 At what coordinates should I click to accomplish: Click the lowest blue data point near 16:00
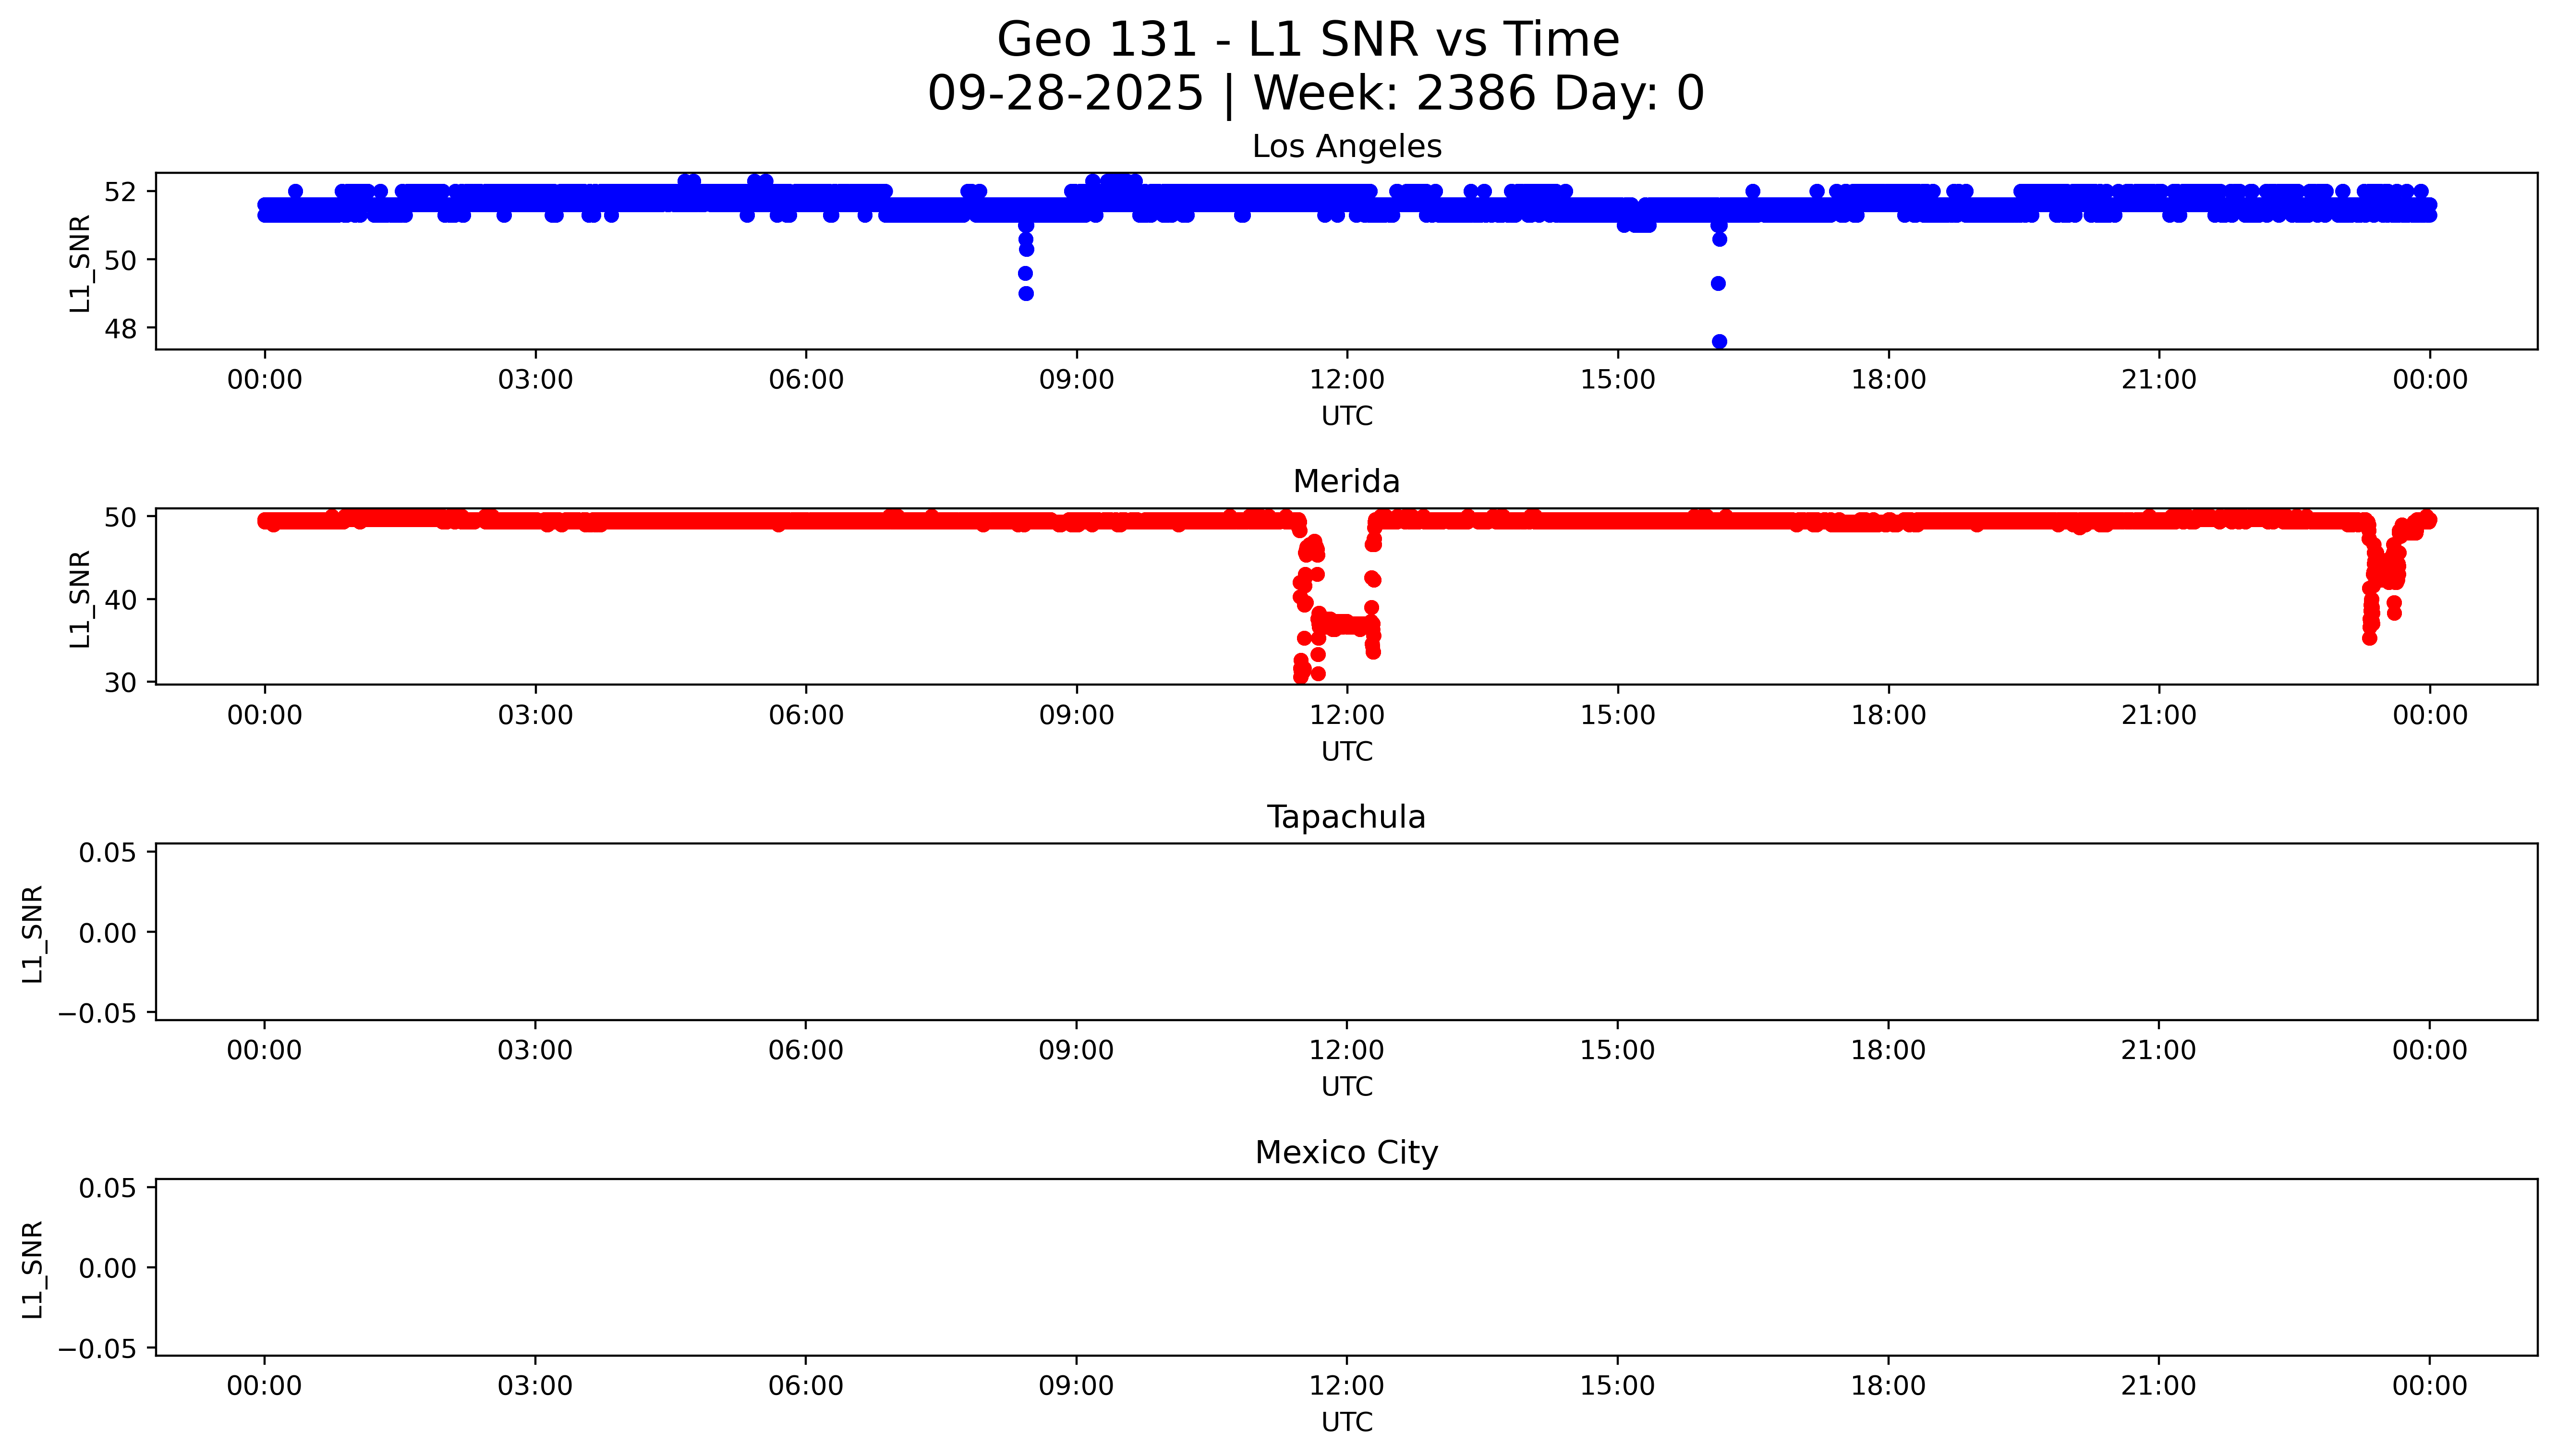1719,342
